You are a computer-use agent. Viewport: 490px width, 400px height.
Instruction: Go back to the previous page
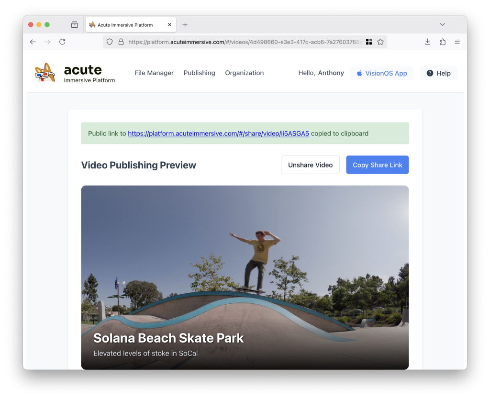click(x=33, y=42)
